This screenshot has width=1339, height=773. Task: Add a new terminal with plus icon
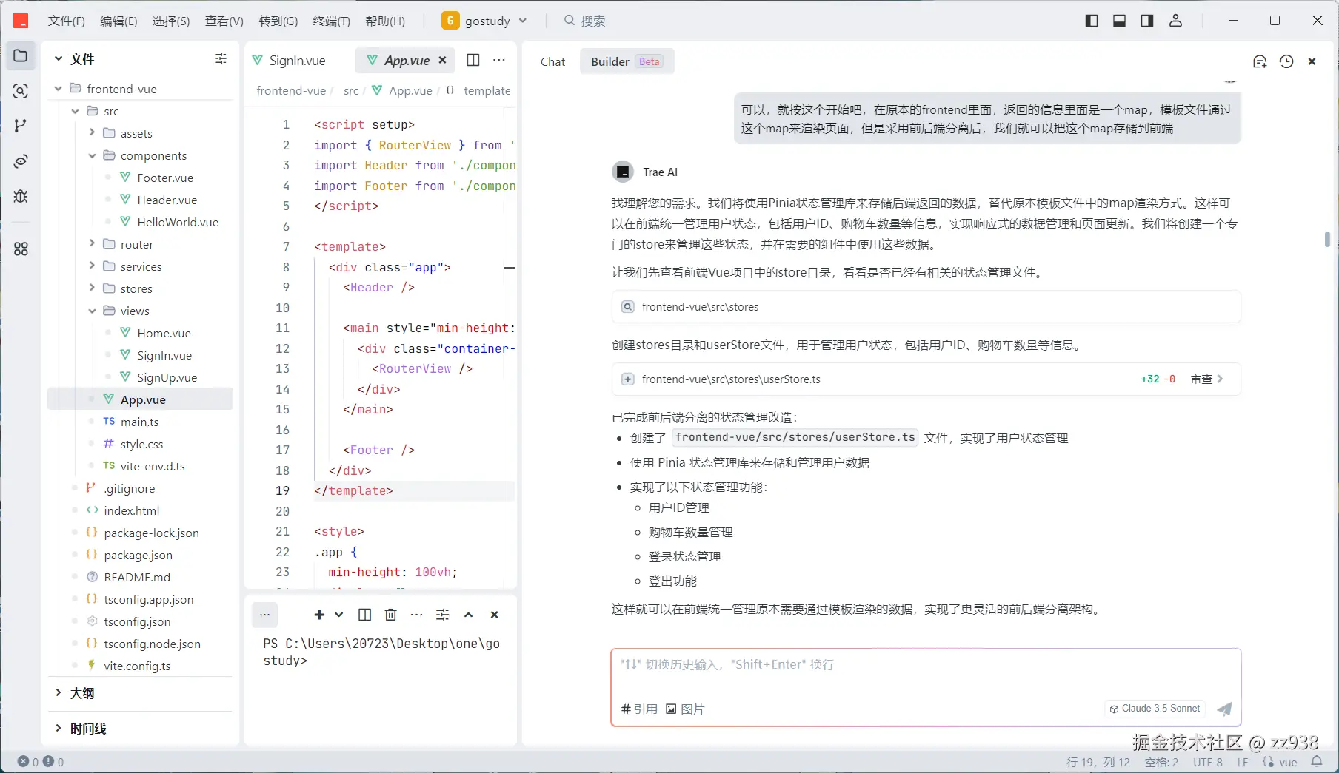click(x=319, y=615)
